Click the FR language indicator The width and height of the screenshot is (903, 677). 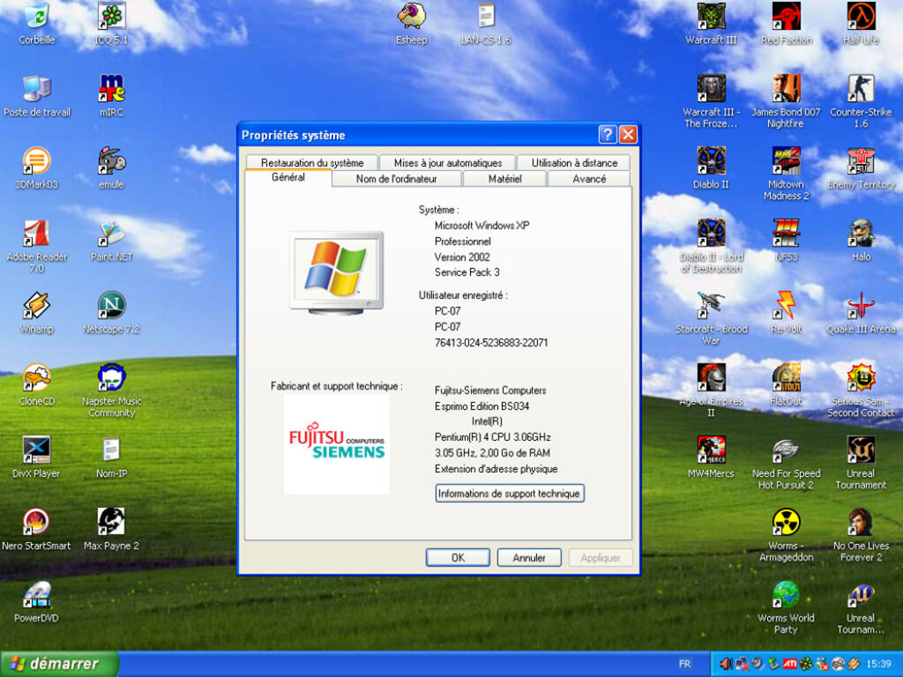pos(684,664)
